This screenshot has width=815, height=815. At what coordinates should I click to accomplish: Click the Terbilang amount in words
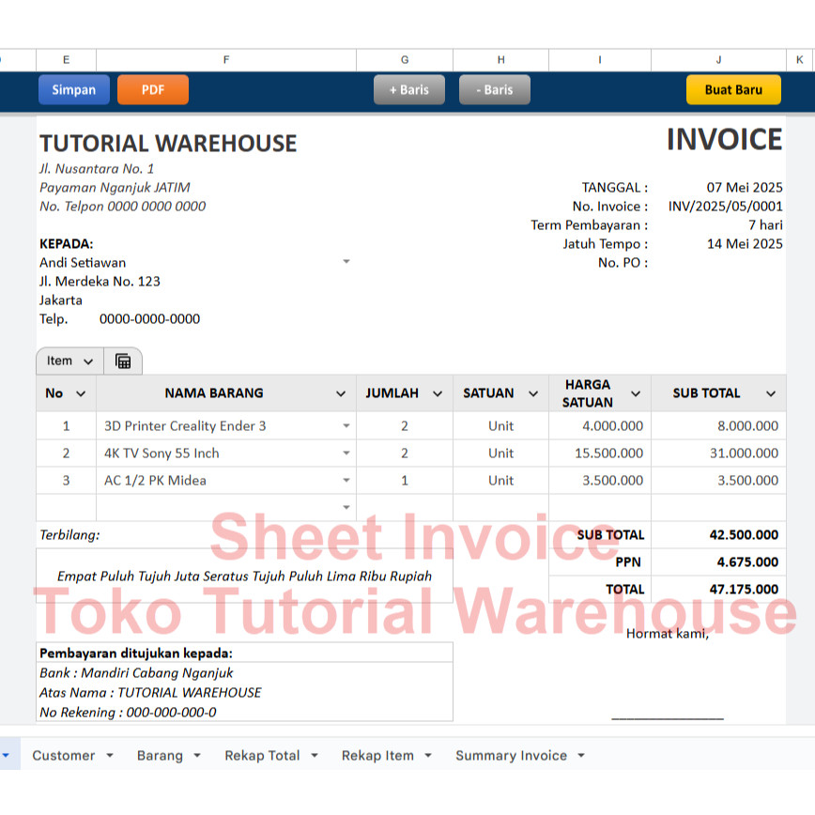(x=244, y=576)
